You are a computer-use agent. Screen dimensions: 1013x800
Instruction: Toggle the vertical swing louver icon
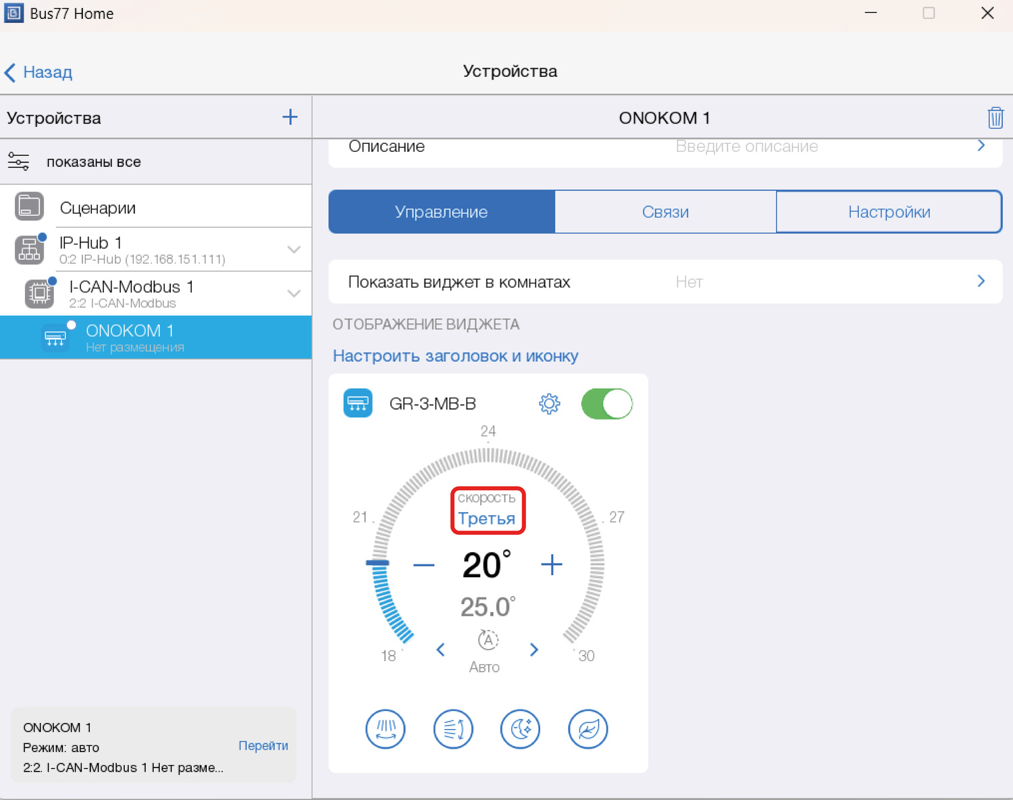(385, 729)
